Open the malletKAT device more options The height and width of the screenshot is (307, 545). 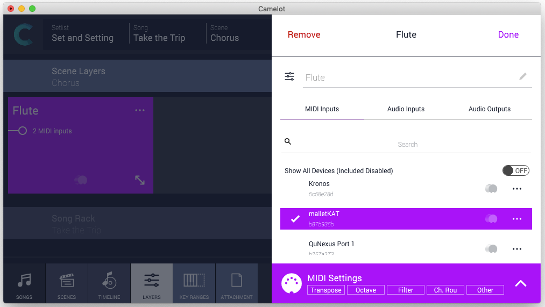click(517, 219)
